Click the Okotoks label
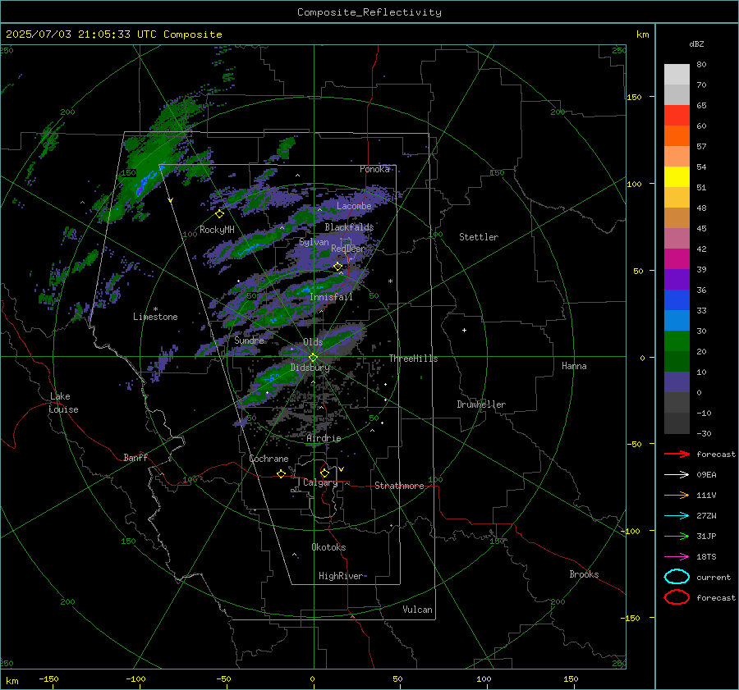 point(328,547)
